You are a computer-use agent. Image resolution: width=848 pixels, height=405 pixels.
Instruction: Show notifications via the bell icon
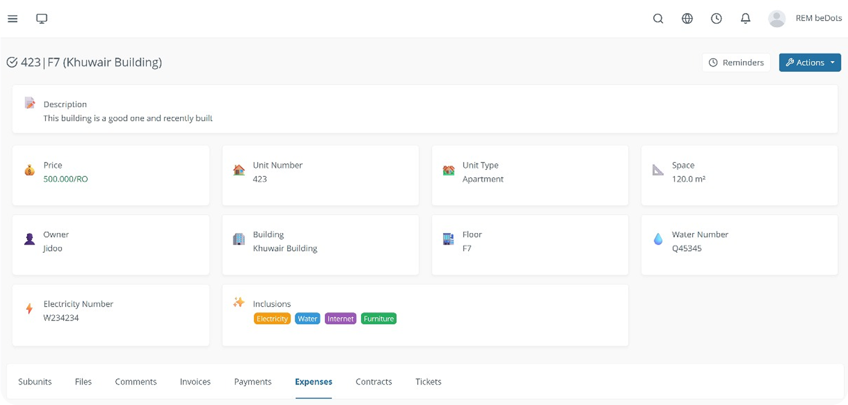click(x=745, y=19)
